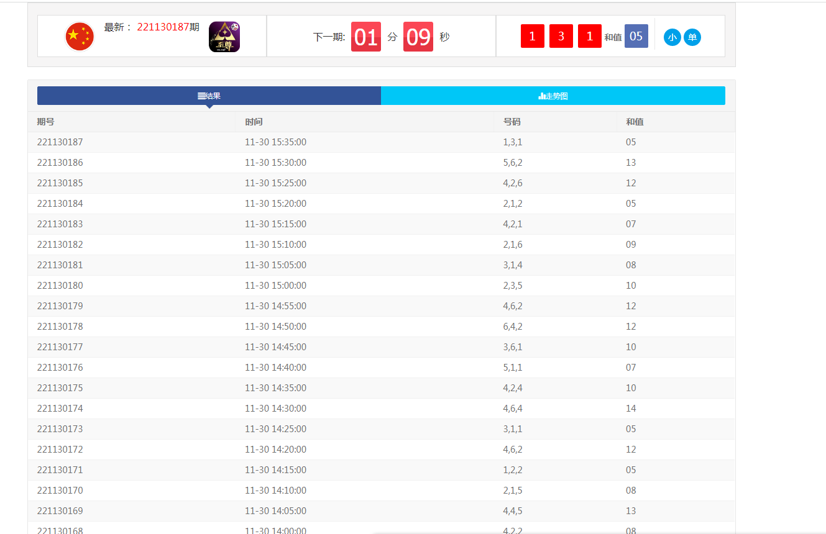Switch to the 结果 tab

tap(209, 96)
